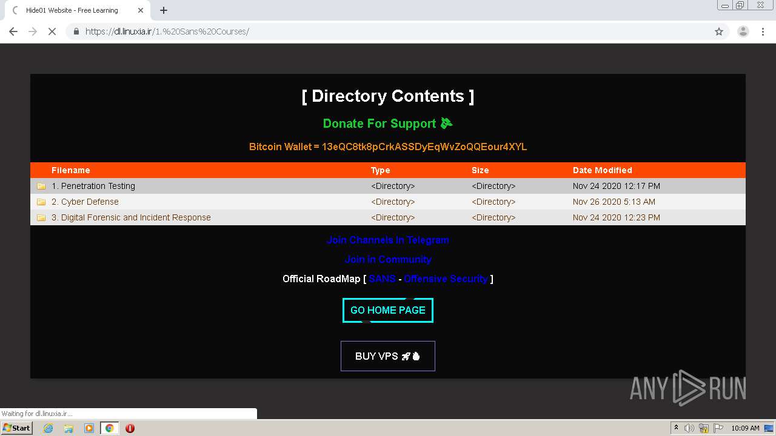This screenshot has width=776, height=436.
Task: Follow the Join Channels in Telegram link
Action: tap(388, 240)
